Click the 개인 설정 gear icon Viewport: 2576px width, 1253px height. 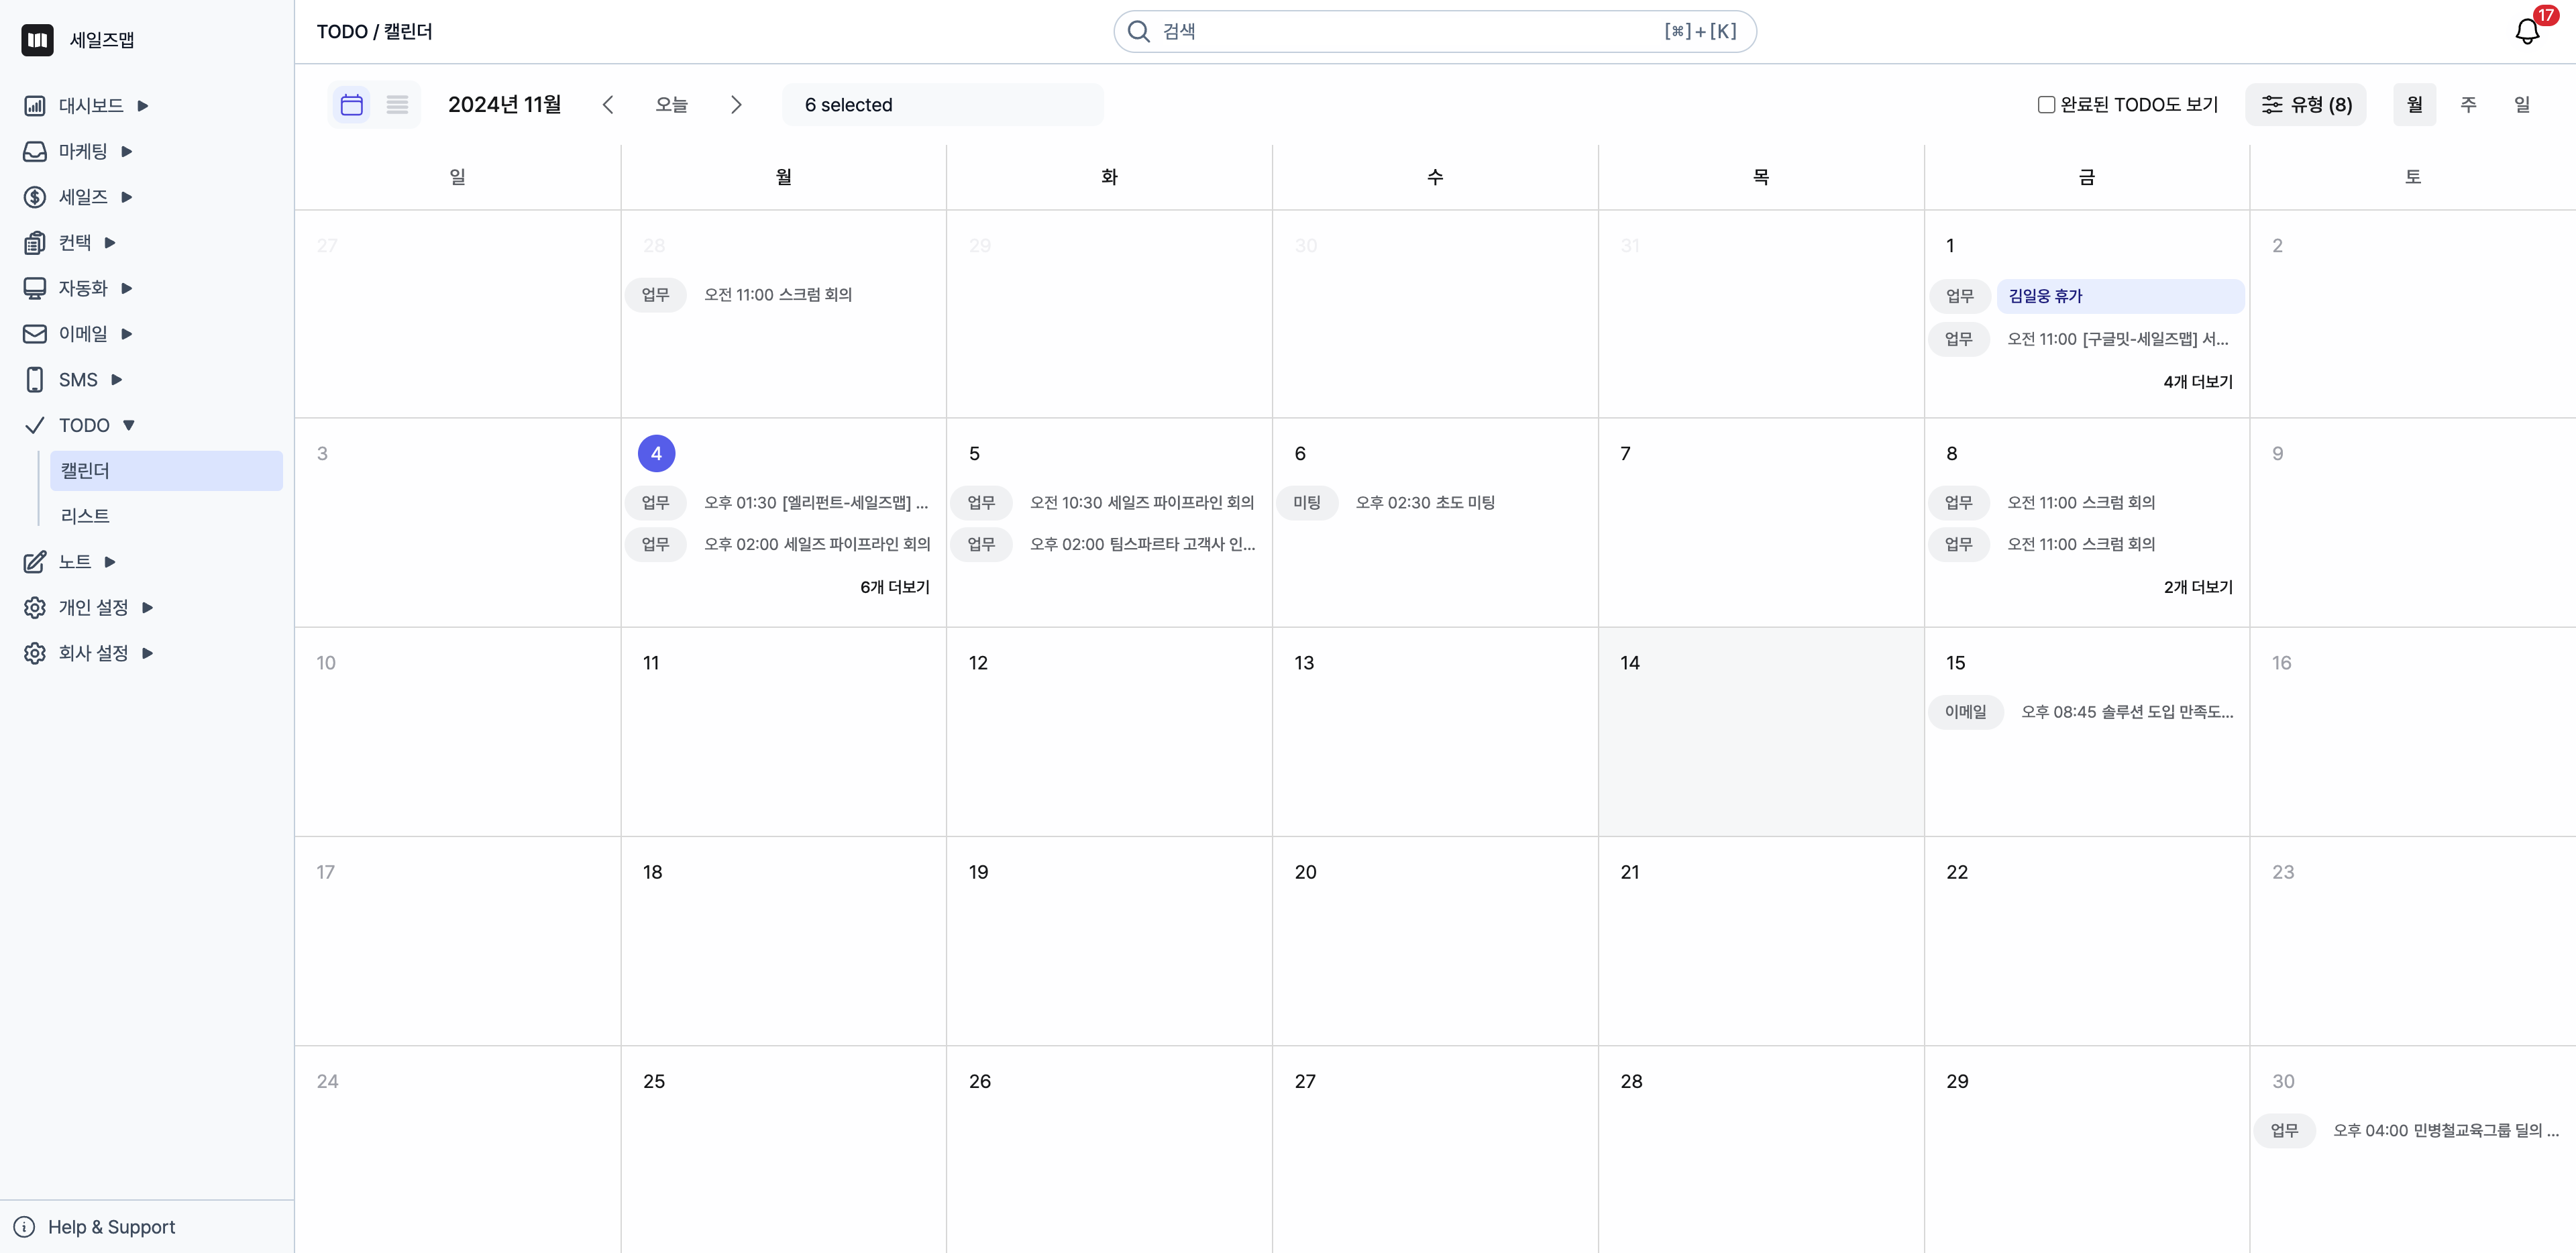click(x=35, y=608)
